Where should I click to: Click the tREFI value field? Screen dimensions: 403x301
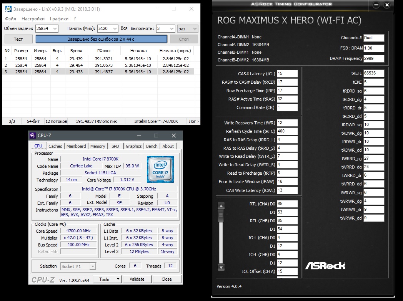(374, 73)
